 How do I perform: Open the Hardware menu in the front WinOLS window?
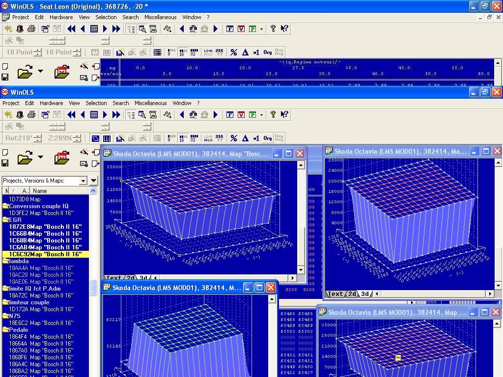point(51,103)
